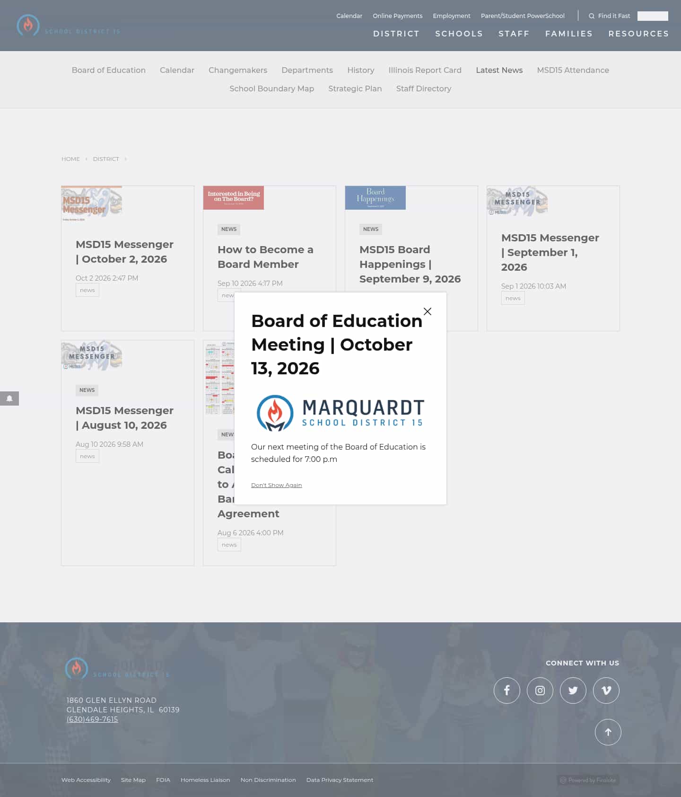The height and width of the screenshot is (797, 681).
Task: Click the back-to-top arrow button
Action: [x=608, y=732]
